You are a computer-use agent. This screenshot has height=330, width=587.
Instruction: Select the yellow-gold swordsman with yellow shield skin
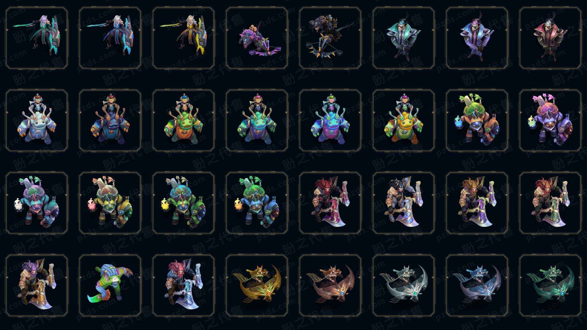[x=183, y=38]
